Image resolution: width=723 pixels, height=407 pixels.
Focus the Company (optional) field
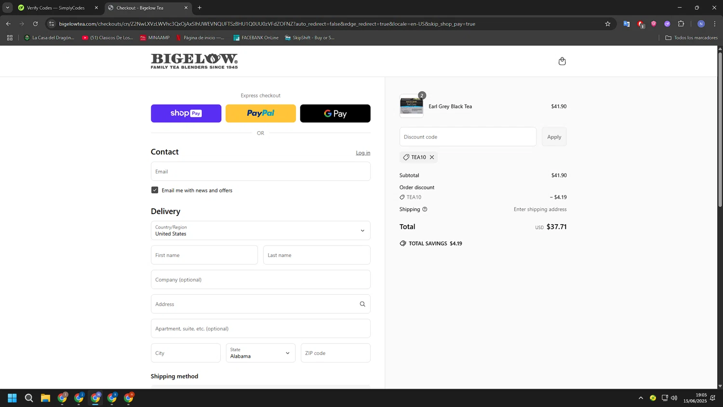pos(260,280)
